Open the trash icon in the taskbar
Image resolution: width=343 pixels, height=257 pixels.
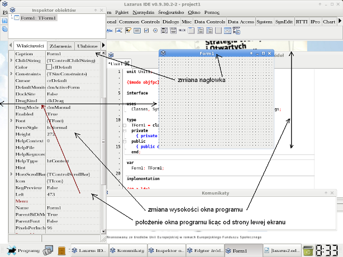[308, 250]
